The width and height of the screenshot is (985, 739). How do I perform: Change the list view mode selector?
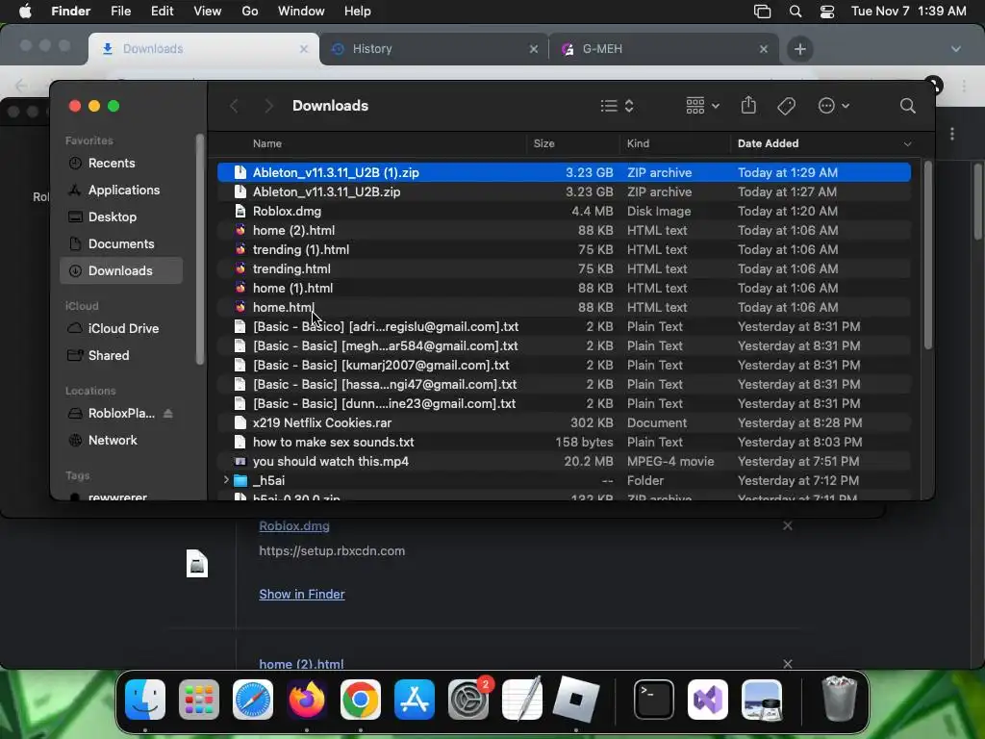pos(617,106)
